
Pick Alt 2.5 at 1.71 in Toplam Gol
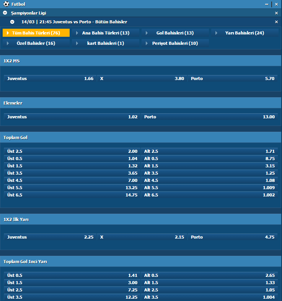[x=209, y=151]
